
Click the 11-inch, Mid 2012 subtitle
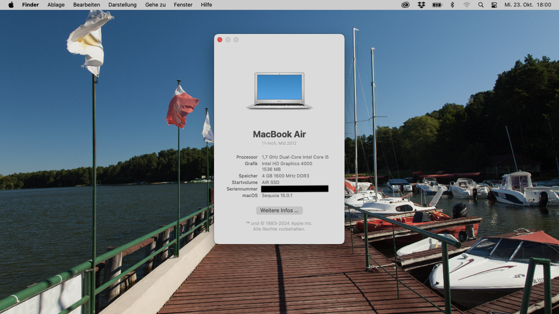click(279, 143)
